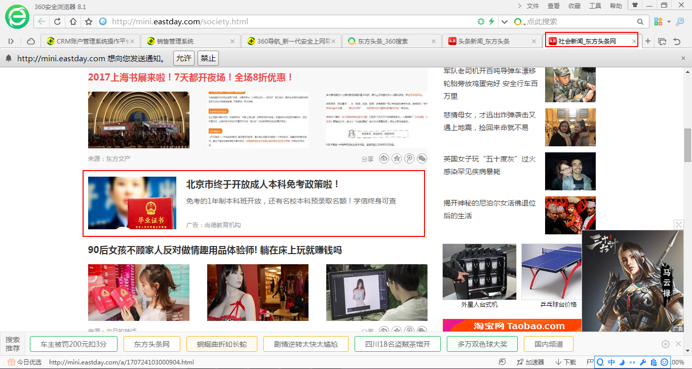Open settings gear near hot words bar
Screen dimensions: 692x369
click(665, 344)
